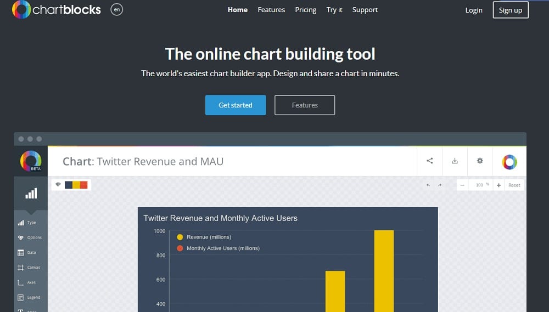
Task: Click the outlined Features button
Action: [x=305, y=105]
